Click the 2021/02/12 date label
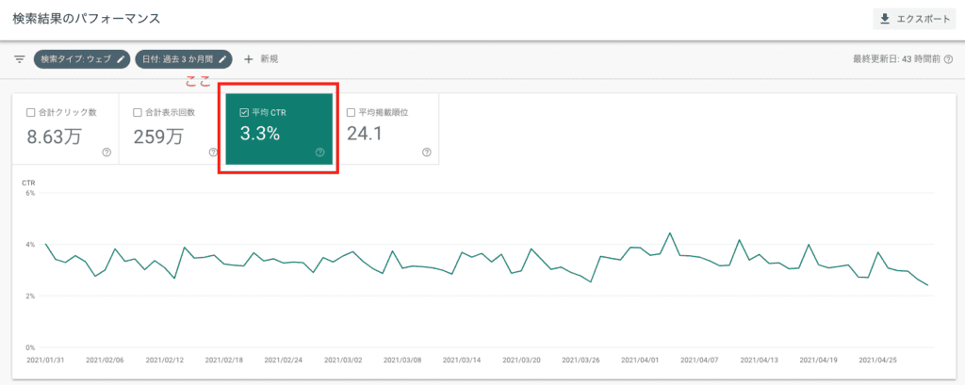 tap(164, 361)
